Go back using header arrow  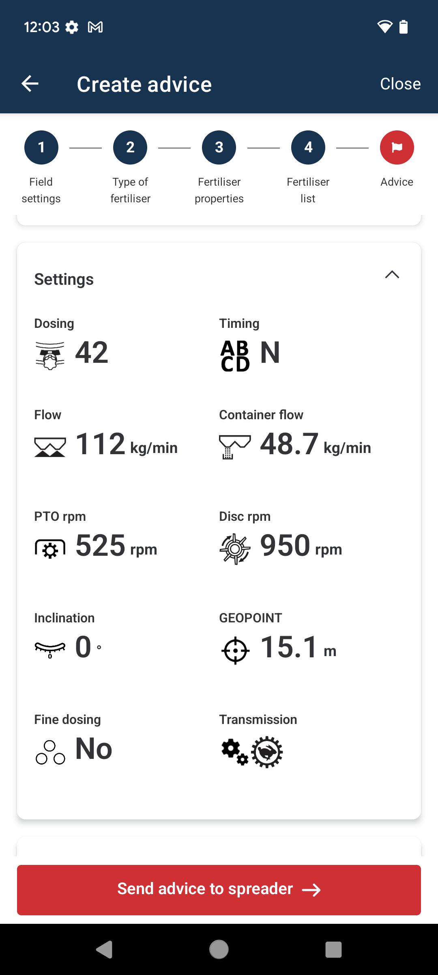[30, 84]
